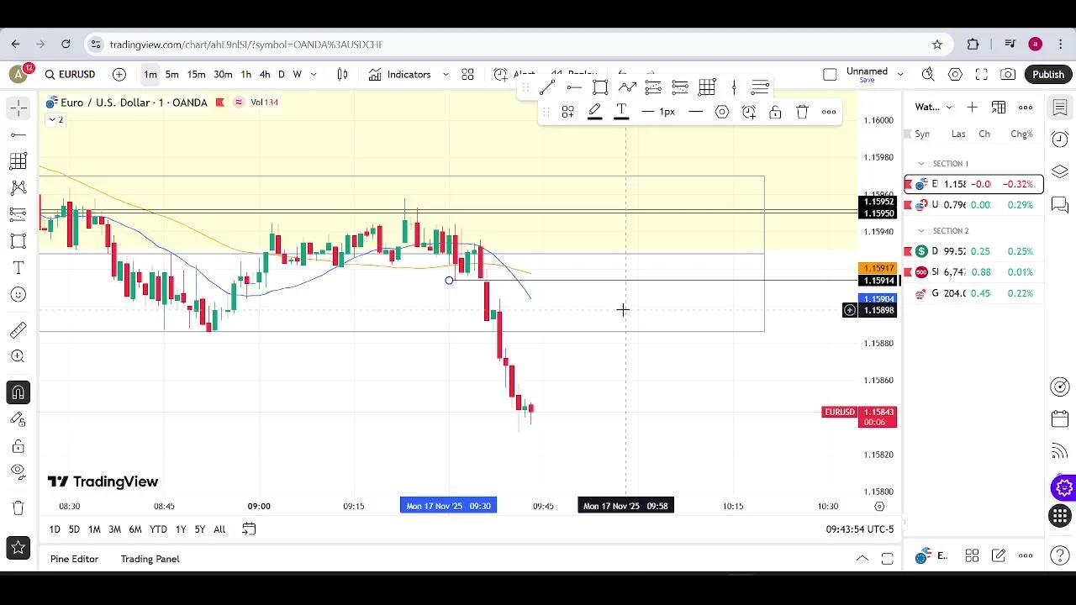Select the Path drawing favorite tool
The width and height of the screenshot is (1076, 605).
627,87
